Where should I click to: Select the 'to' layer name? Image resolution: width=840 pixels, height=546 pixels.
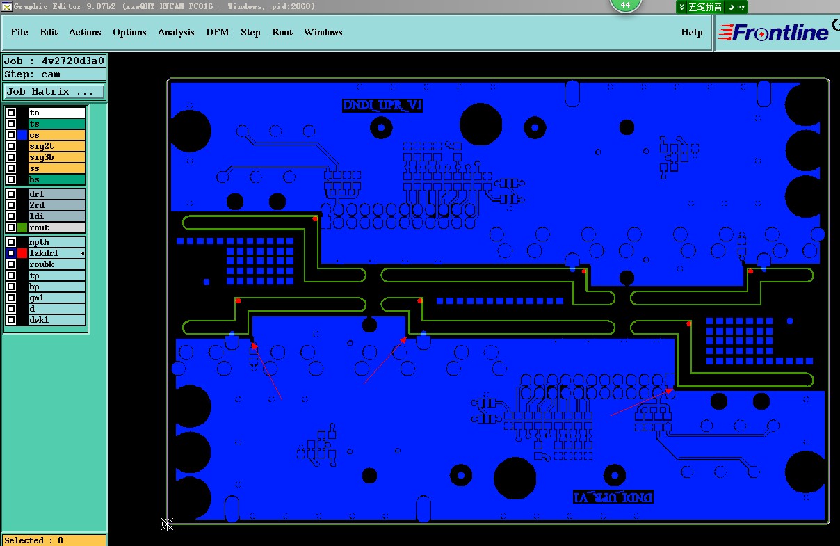(x=57, y=113)
